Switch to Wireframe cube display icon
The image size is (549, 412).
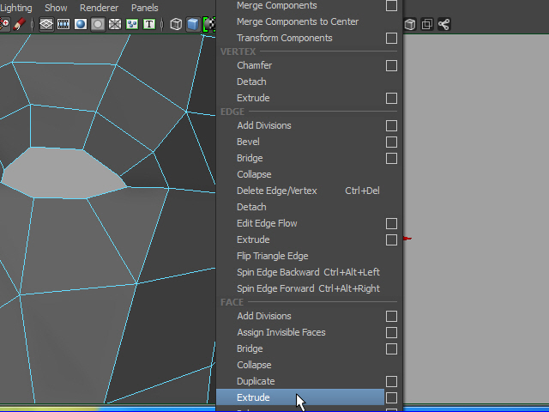click(x=176, y=24)
